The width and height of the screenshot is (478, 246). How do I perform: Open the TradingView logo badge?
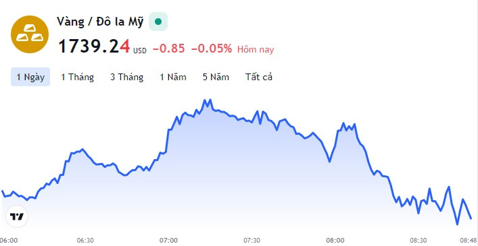point(17,216)
